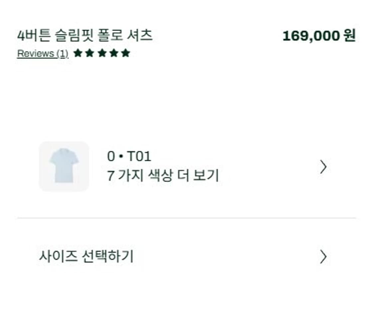Toggle the current color selection row
This screenshot has width=374, height=310.
pos(183,166)
